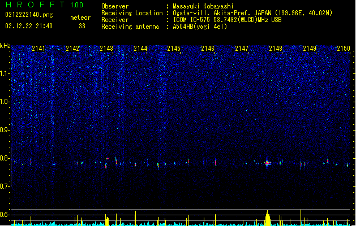Click the tall yellow intensity peak below 2148
This screenshot has width=356, height=226.
point(268,218)
